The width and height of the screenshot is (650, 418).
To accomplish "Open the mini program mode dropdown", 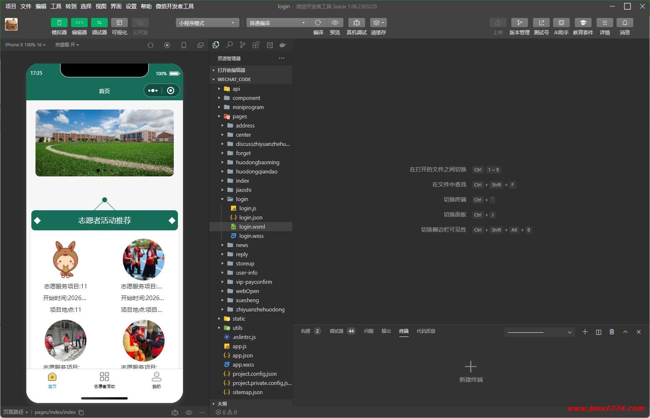I will click(207, 23).
